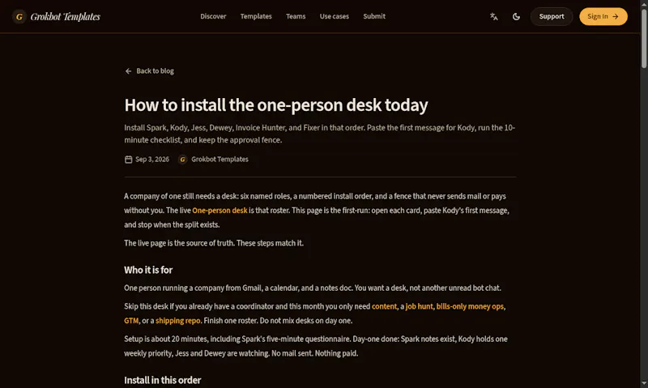Click the Sep 3, 2026 date text
The image size is (648, 388).
[x=152, y=160]
